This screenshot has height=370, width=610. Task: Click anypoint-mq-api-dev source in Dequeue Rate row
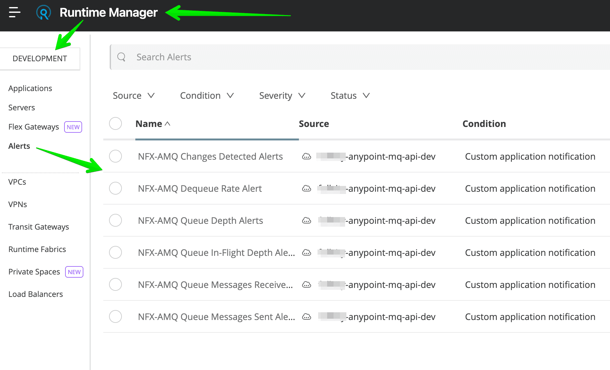pyautogui.click(x=376, y=189)
